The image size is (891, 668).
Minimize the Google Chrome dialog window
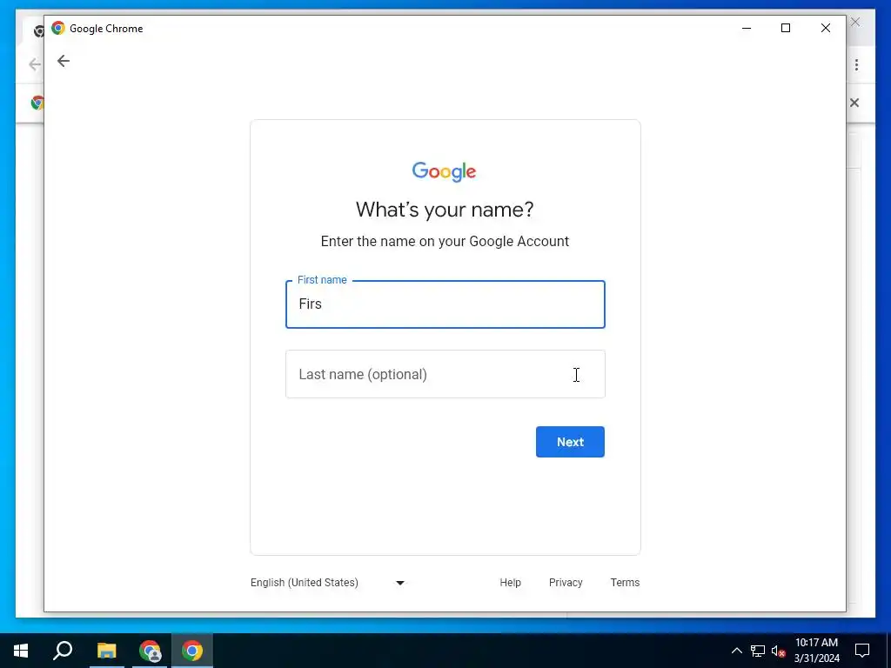click(747, 28)
